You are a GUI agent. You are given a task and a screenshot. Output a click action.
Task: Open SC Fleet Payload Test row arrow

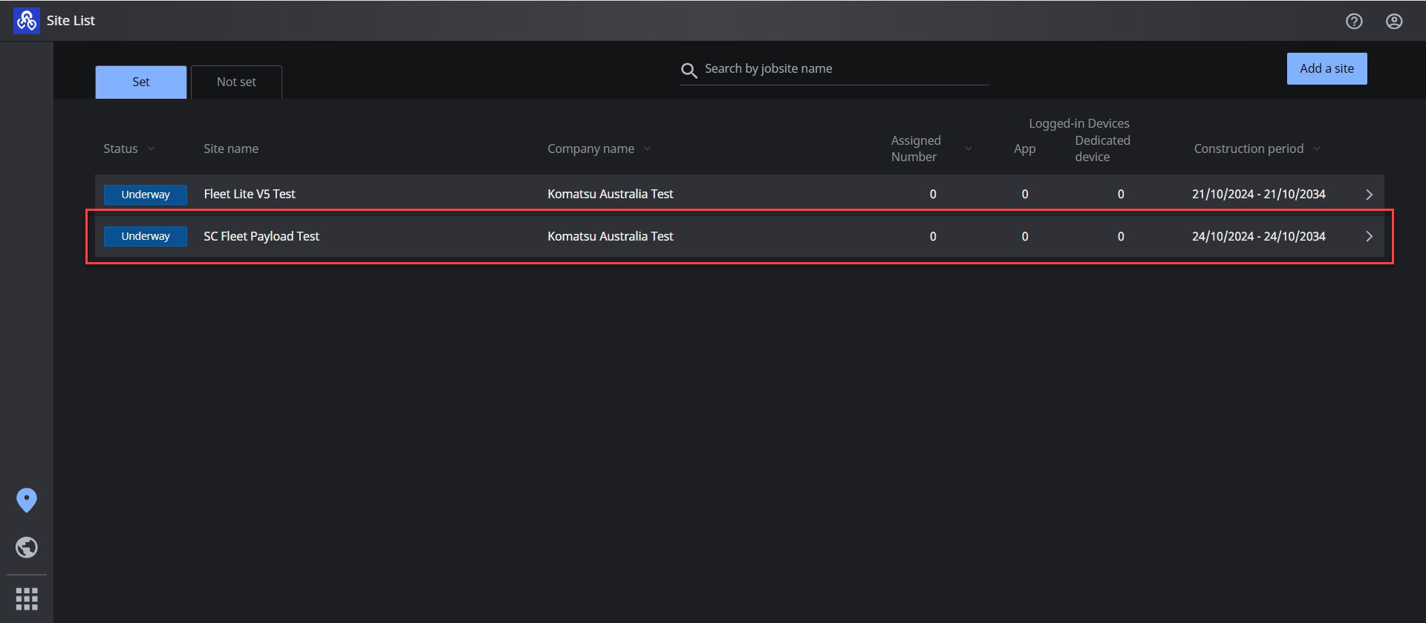point(1369,236)
